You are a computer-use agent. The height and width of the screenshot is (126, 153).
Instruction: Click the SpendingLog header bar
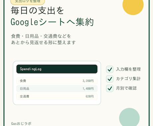(57, 69)
